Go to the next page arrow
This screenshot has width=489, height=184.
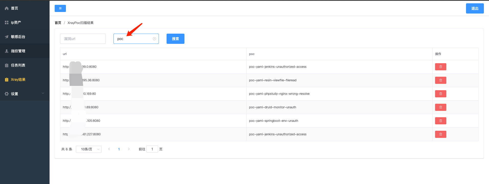129,149
